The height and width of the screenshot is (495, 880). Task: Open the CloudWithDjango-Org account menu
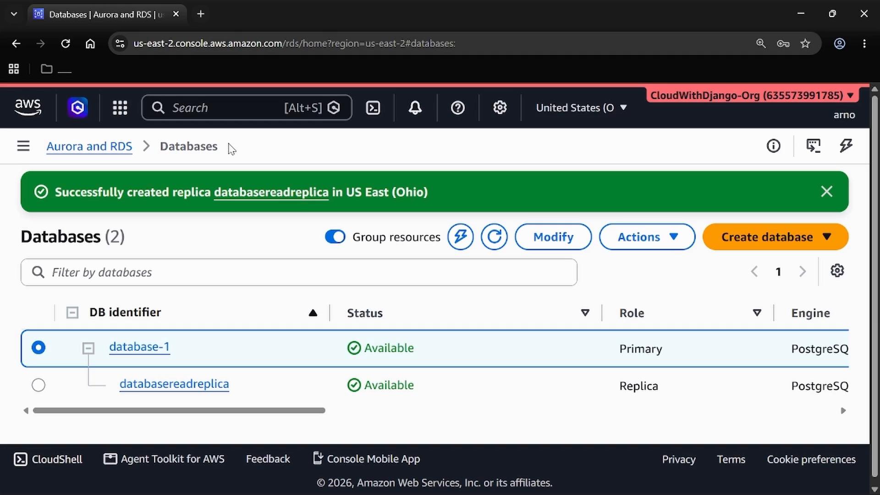coord(753,95)
